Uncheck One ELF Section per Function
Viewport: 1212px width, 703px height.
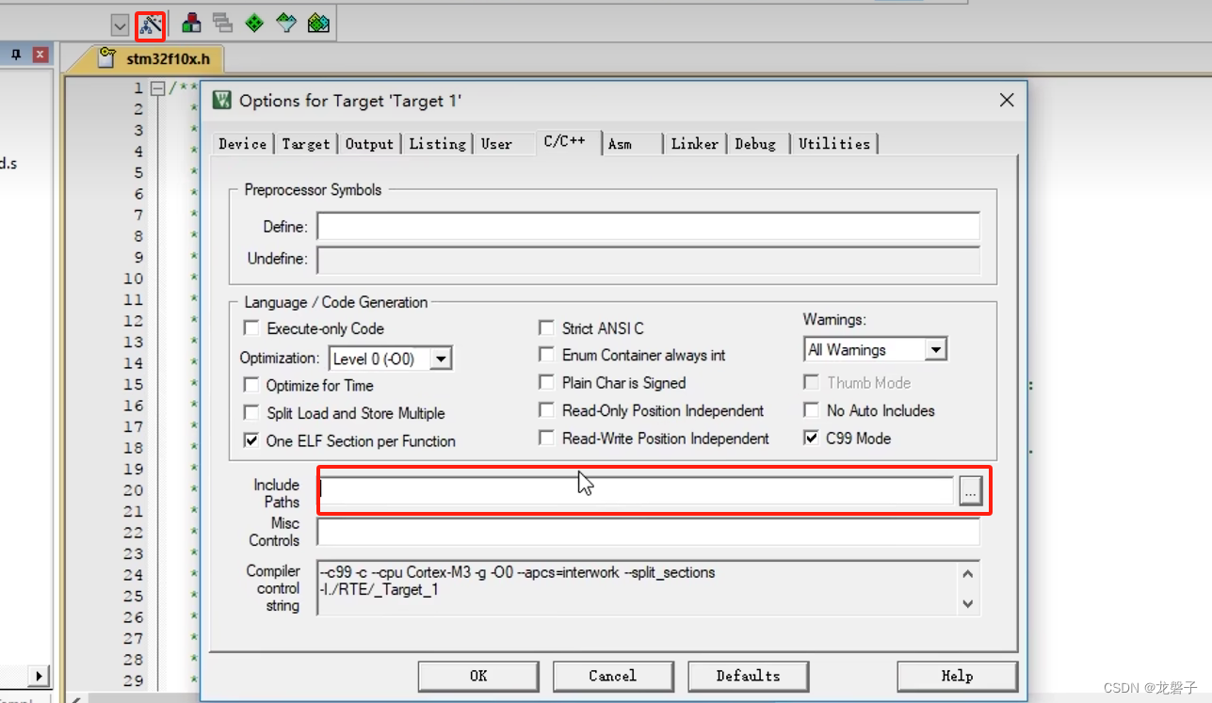pyautogui.click(x=251, y=440)
